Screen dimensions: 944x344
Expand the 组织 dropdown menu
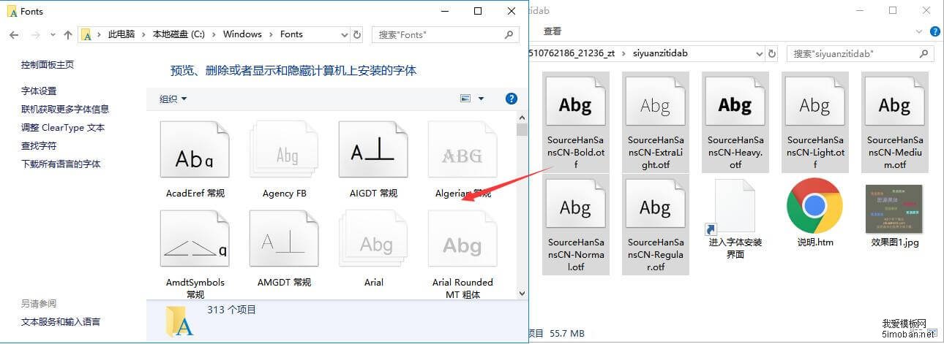pyautogui.click(x=173, y=99)
